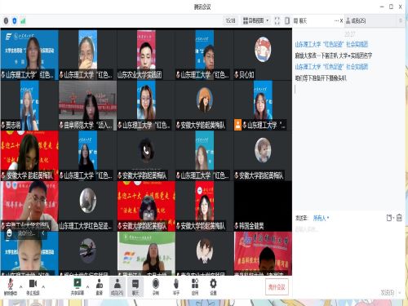Open the invite participants icon

tap(100, 286)
